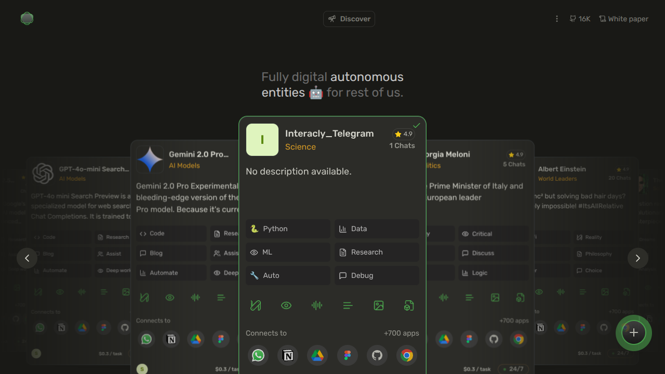Screen dimensions: 665x374
Task: Go back using left chevron arrow
Action: (x=27, y=258)
